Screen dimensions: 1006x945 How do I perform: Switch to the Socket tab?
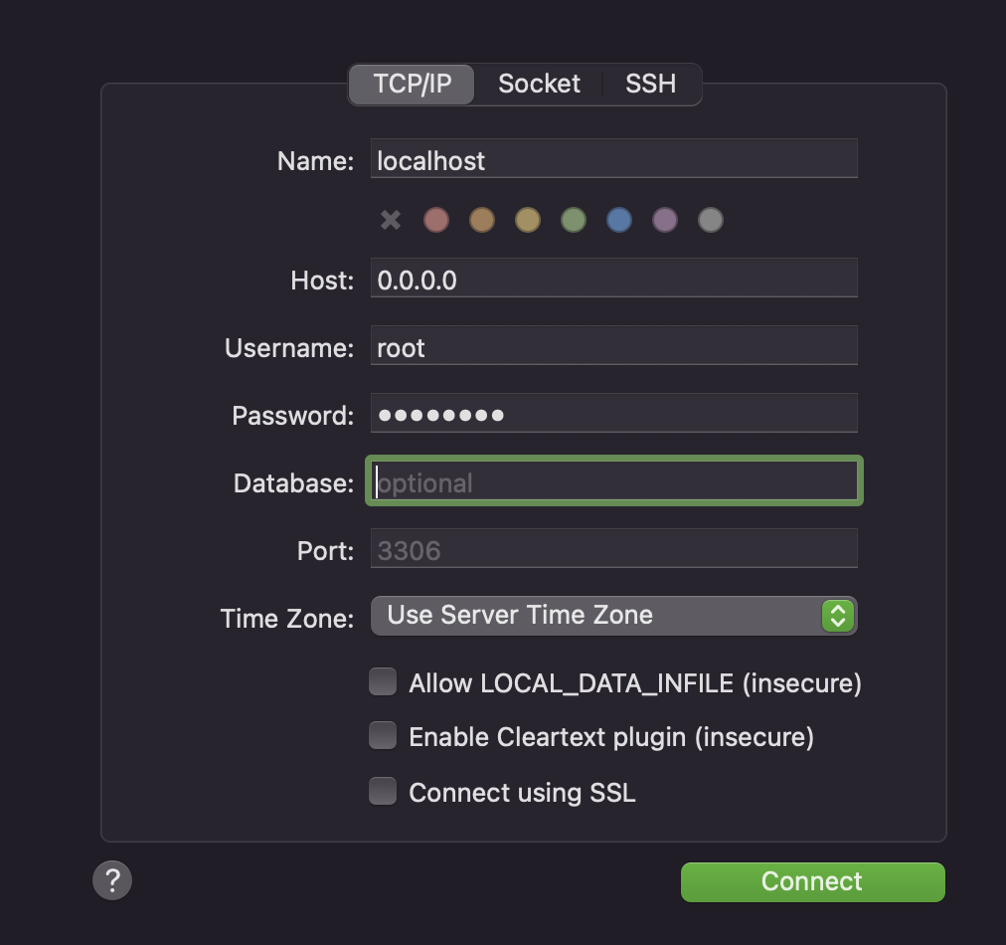coord(539,85)
